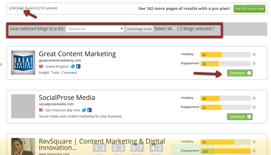Click Great Content Marketing Engagement bar 36
This screenshot has width=271, height=155.
pyautogui.click(x=225, y=64)
